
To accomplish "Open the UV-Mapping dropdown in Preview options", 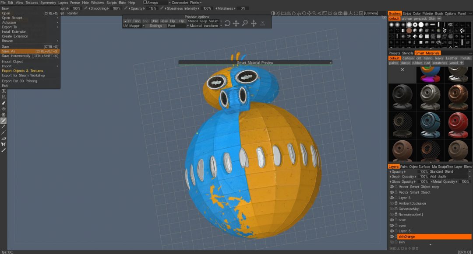I will coord(134,26).
